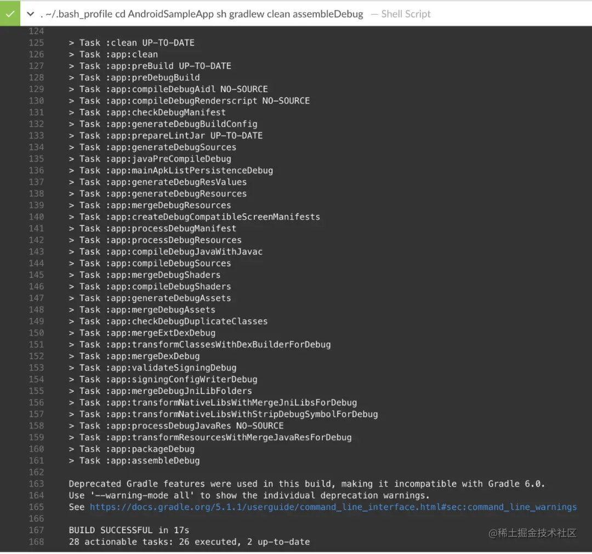This screenshot has height=554, width=592.
Task: Select line 'Task :clean UP-TO-DATE'
Action: (x=132, y=43)
